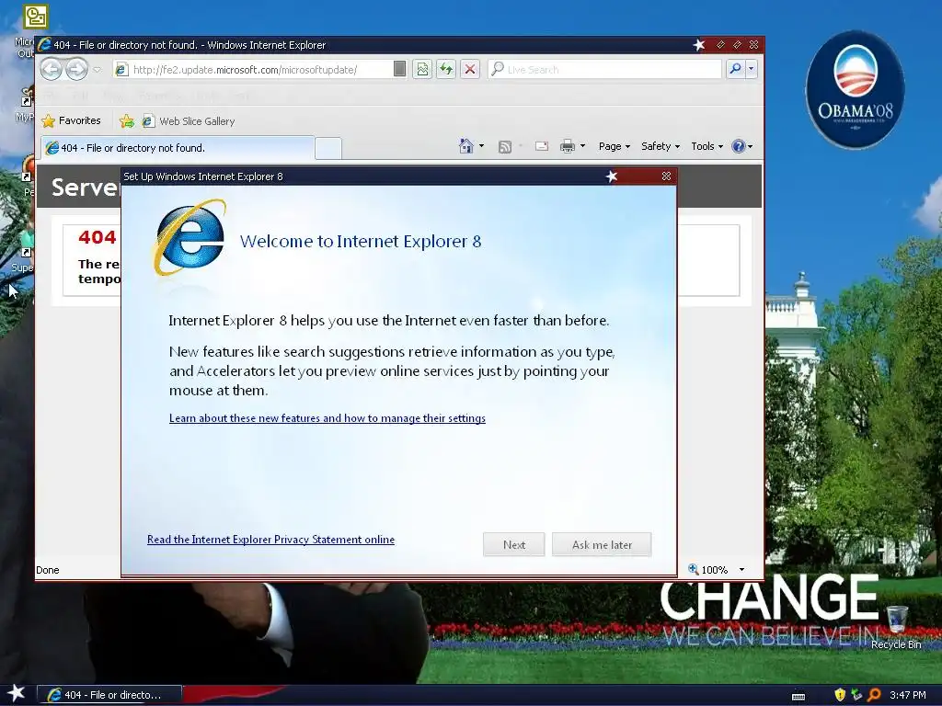The width and height of the screenshot is (942, 706).
Task: Close the Set Up Internet Explorer 8 dialog
Action: coord(666,176)
